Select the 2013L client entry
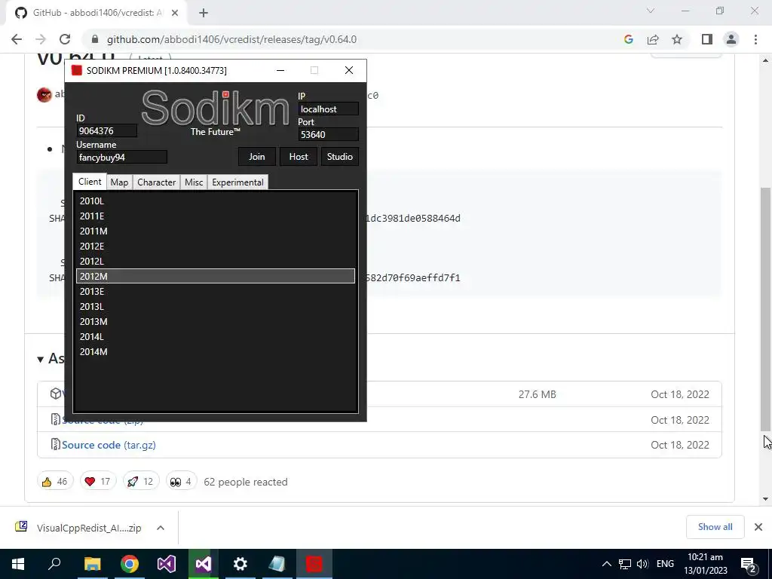Image resolution: width=772 pixels, height=579 pixels. [x=216, y=306]
